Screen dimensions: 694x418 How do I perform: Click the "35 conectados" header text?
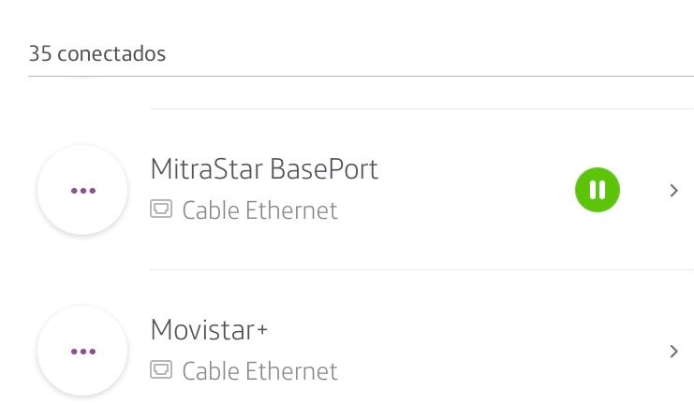(x=97, y=54)
